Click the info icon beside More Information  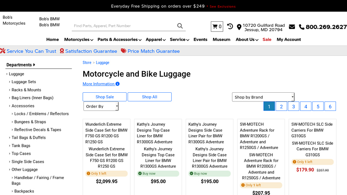[x=118, y=84]
